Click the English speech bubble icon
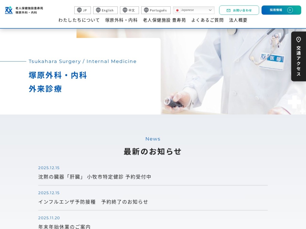 click(98, 10)
